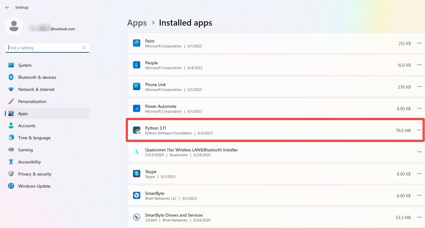The width and height of the screenshot is (425, 228).
Task: Select the Windows Update sidebar icon
Action: 11,186
